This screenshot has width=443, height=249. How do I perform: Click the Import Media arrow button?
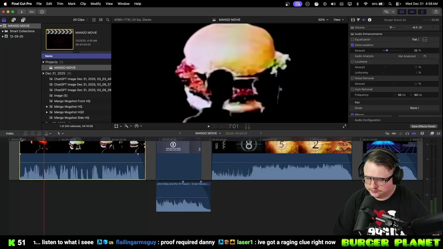[21, 12]
